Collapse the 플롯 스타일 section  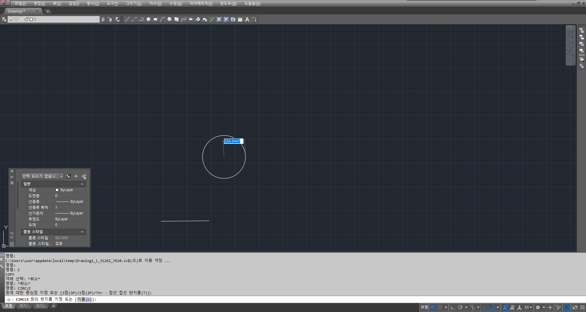(x=82, y=232)
